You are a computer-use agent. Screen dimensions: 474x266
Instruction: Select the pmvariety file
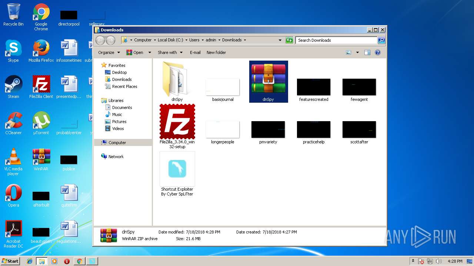point(268,132)
